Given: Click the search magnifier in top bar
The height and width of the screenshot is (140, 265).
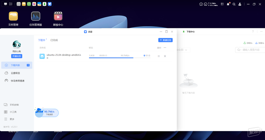Looking at the screenshot, I should click(x=234, y=4).
